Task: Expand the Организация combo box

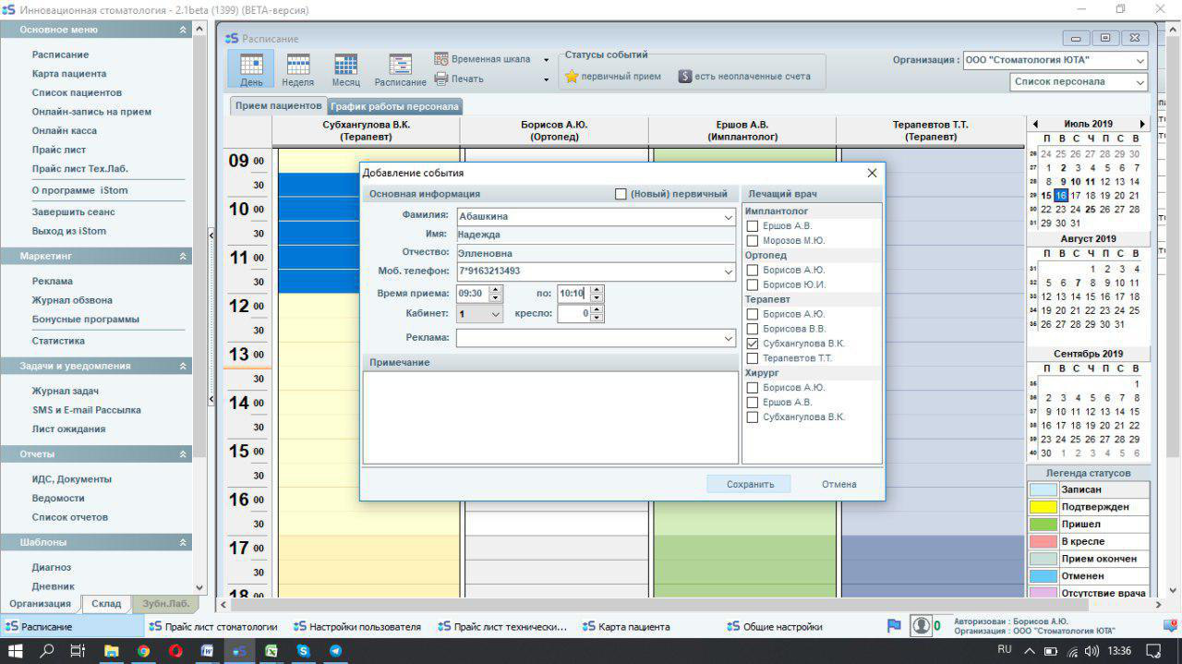Action: point(1140,61)
